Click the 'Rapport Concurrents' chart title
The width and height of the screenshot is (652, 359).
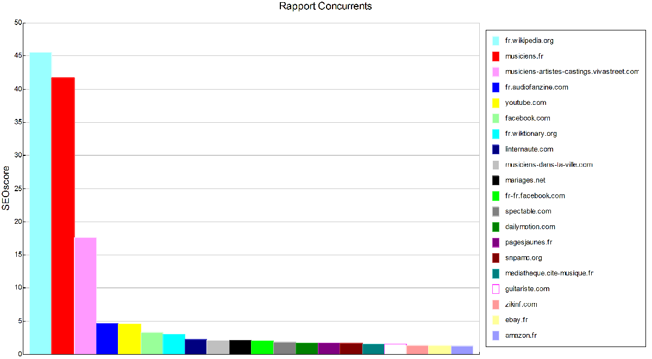click(x=325, y=7)
